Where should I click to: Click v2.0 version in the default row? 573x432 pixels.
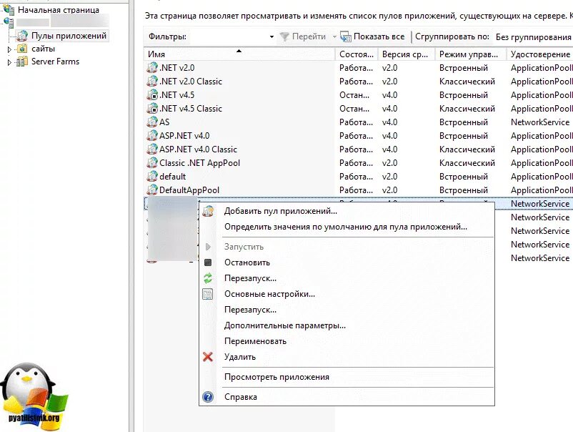click(x=389, y=177)
